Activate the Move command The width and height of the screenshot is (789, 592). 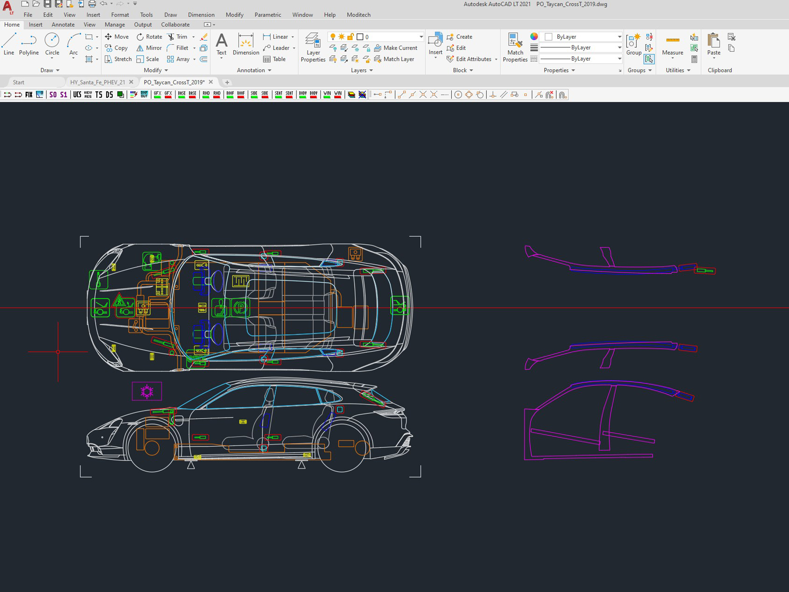117,37
